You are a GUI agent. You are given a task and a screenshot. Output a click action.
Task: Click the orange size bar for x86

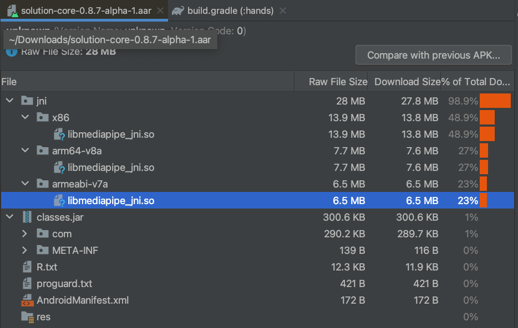488,117
